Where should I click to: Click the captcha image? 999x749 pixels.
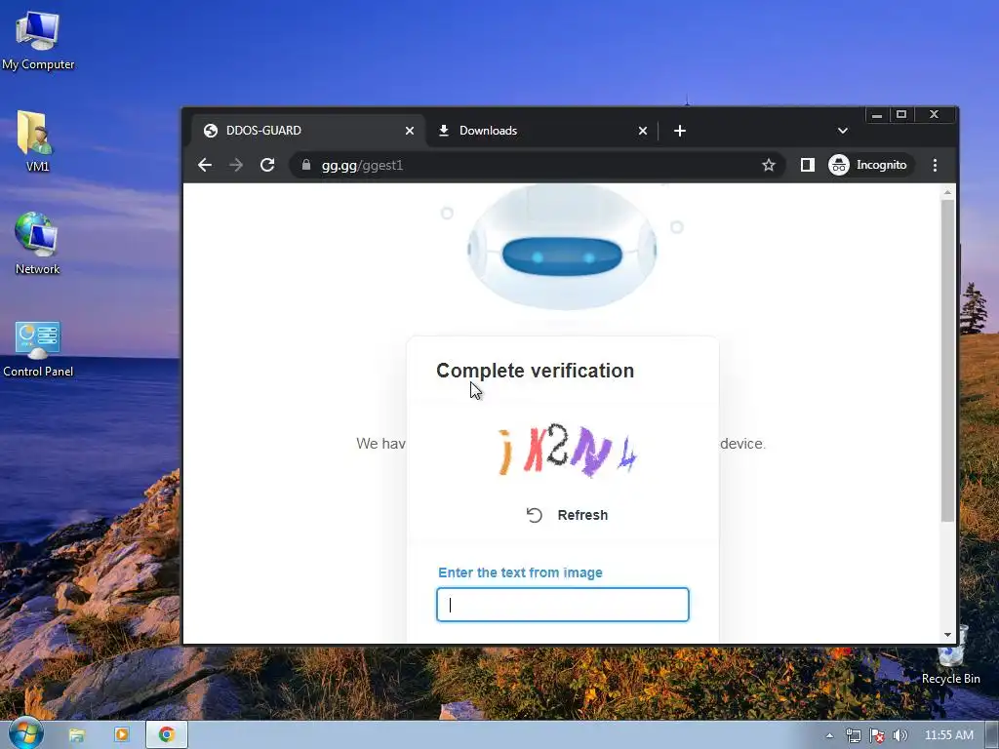(x=566, y=451)
